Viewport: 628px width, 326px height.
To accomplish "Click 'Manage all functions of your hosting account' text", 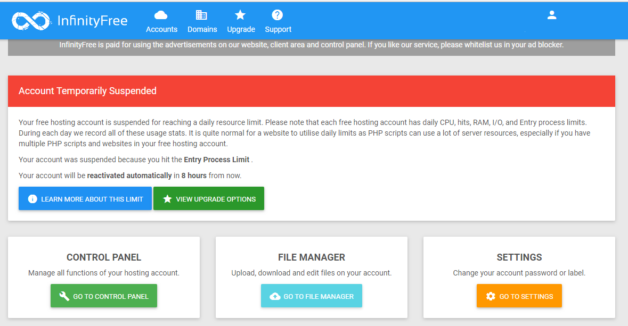I will coord(104,273).
